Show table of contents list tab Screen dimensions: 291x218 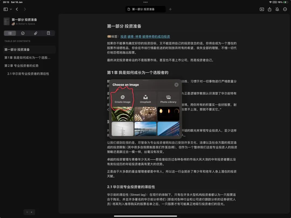(x=10, y=33)
